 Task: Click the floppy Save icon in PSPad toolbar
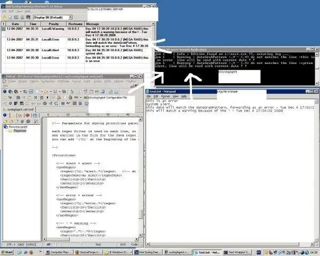[55, 92]
